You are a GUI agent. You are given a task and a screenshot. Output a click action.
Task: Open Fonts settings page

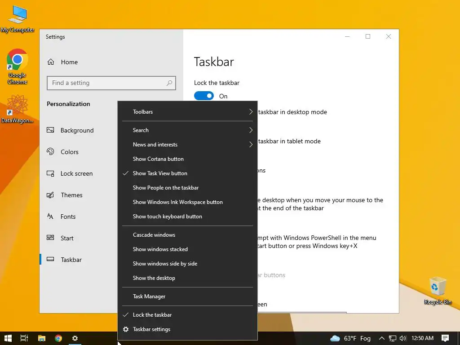click(x=61, y=217)
